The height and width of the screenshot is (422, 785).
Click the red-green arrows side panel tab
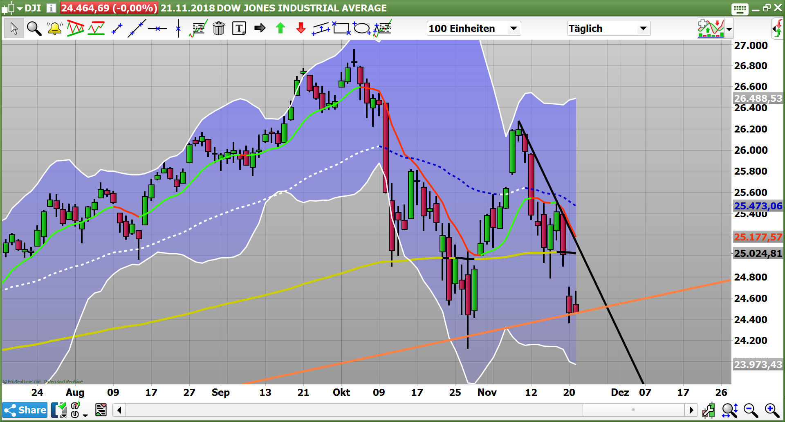778,29
